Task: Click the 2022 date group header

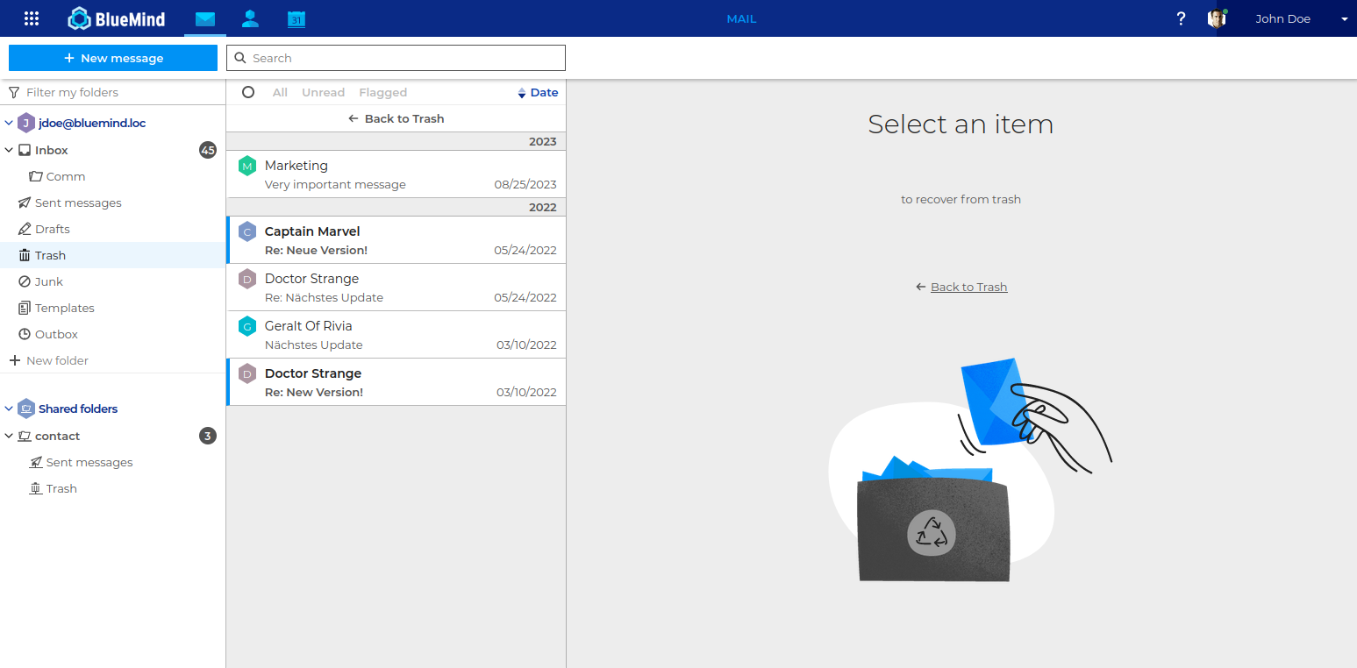Action: point(396,208)
